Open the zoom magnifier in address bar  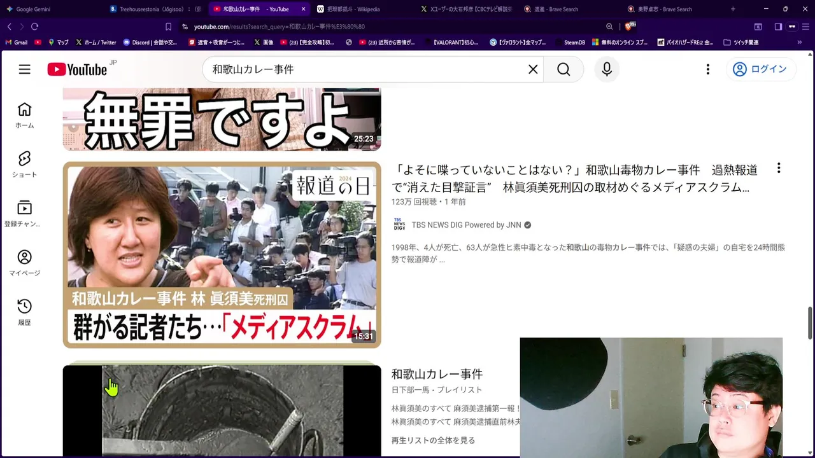point(609,27)
